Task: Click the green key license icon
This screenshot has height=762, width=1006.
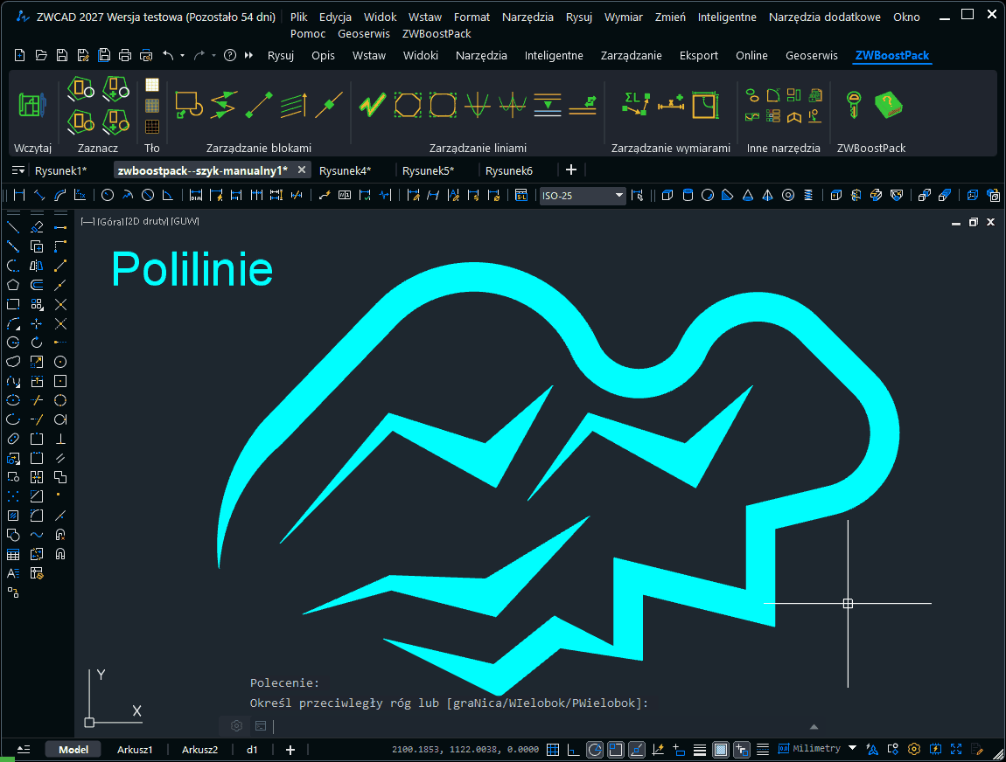Action: [x=852, y=106]
